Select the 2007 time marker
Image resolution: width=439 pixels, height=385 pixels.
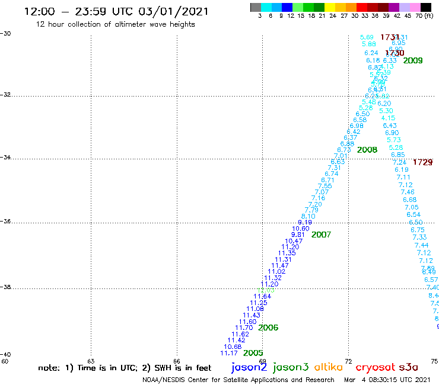pyautogui.click(x=321, y=235)
